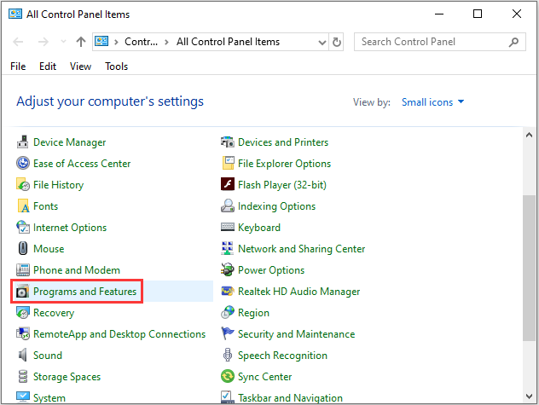The width and height of the screenshot is (539, 405).
Task: Open the Fonts link
Action: 45,206
